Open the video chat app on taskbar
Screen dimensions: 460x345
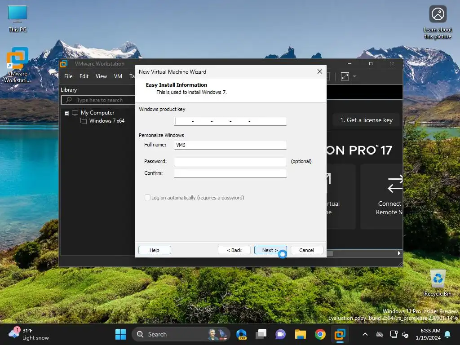(280, 334)
